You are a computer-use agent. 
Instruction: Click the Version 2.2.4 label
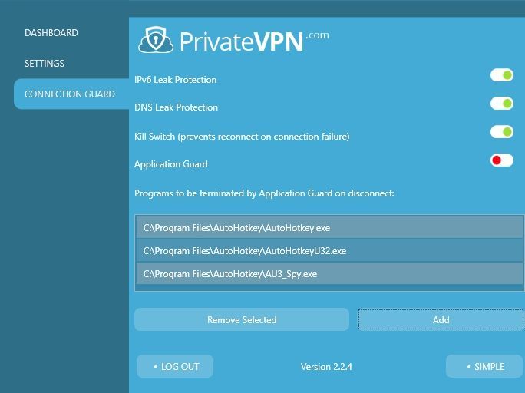(326, 367)
